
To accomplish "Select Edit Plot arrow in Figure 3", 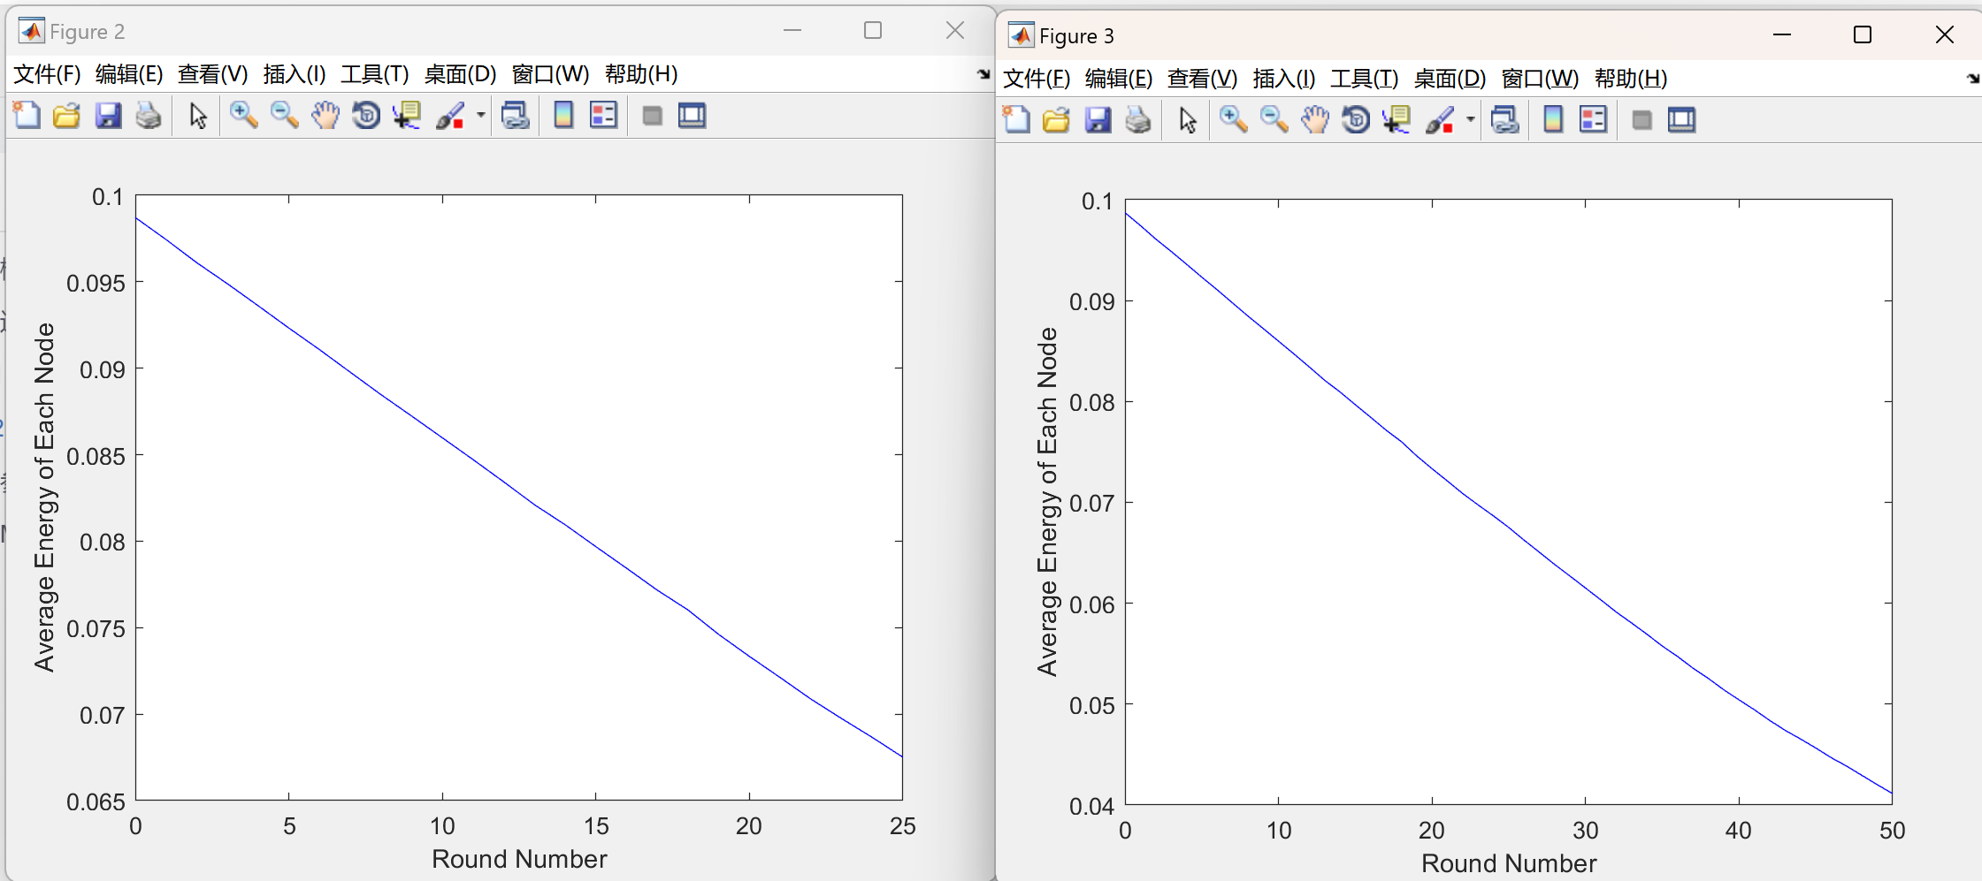I will [x=1188, y=120].
